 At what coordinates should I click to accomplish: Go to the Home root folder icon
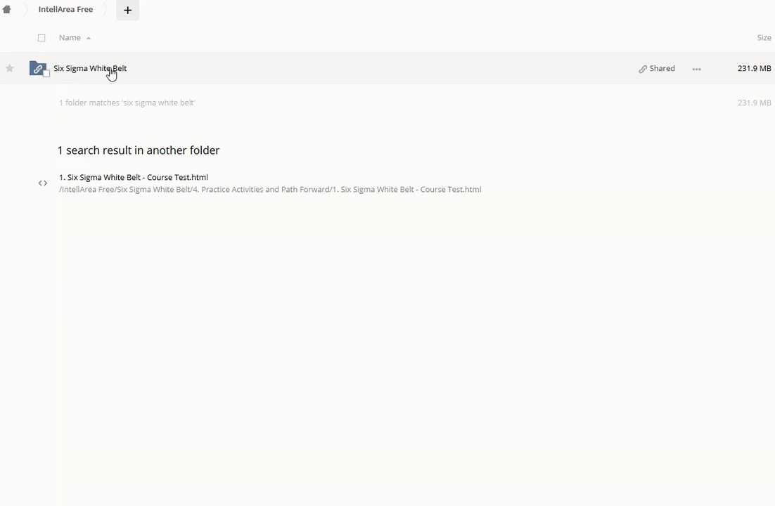7,10
